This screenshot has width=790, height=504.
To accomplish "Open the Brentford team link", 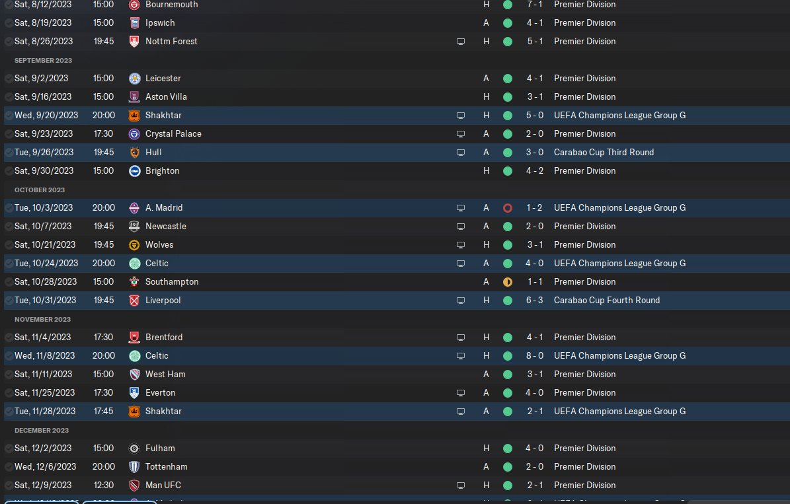I will 164,338.
